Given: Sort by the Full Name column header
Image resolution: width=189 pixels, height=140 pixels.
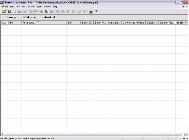Looking at the screenshot, I should pos(44,23).
